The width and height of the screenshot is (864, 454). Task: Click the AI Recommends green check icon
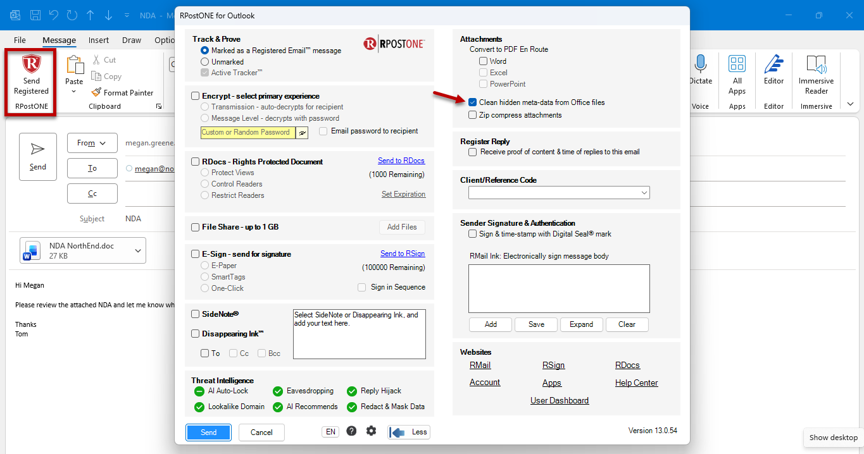[277, 407]
